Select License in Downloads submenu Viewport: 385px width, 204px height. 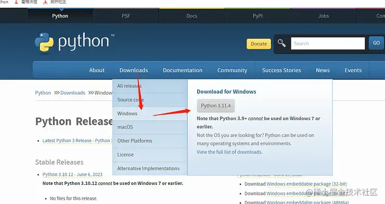pos(150,155)
